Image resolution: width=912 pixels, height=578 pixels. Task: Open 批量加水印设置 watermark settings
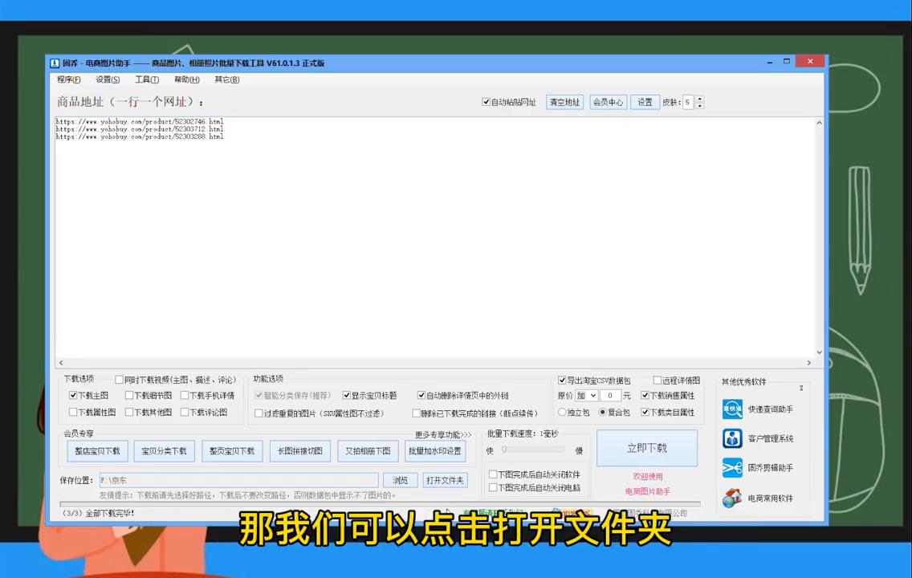[x=434, y=450]
